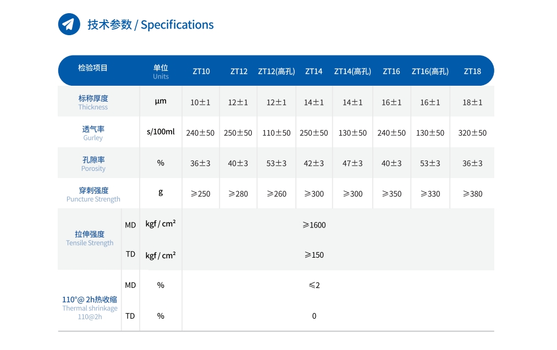Viewport: 557px width, 350px height.
Task: Click the 320±50 Gurley value
Action: (x=472, y=133)
